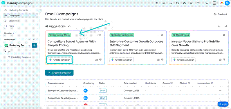Click the Campaign name column header
This screenshot has height=109, width=231.
tap(56, 83)
